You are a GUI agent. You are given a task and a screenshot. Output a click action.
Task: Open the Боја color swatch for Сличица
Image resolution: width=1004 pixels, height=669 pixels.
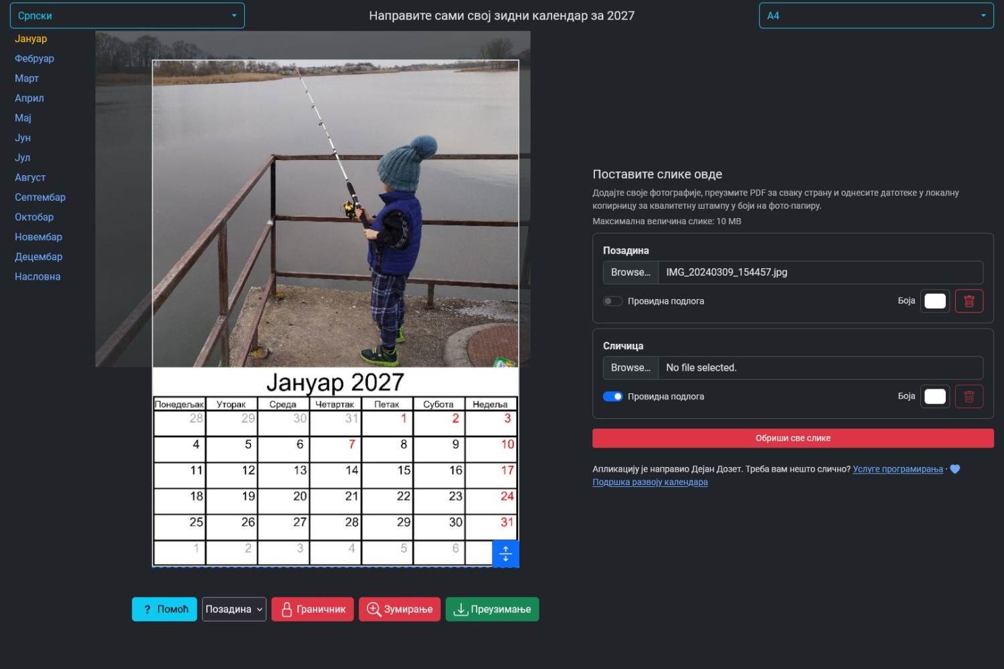point(935,397)
